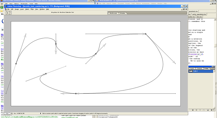
Task: Open Photoshop's Layer menu
Action: tap(22, 9)
